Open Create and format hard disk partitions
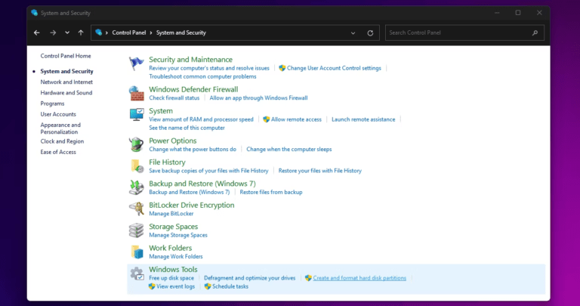Viewport: 580px width, 306px height. (359, 278)
